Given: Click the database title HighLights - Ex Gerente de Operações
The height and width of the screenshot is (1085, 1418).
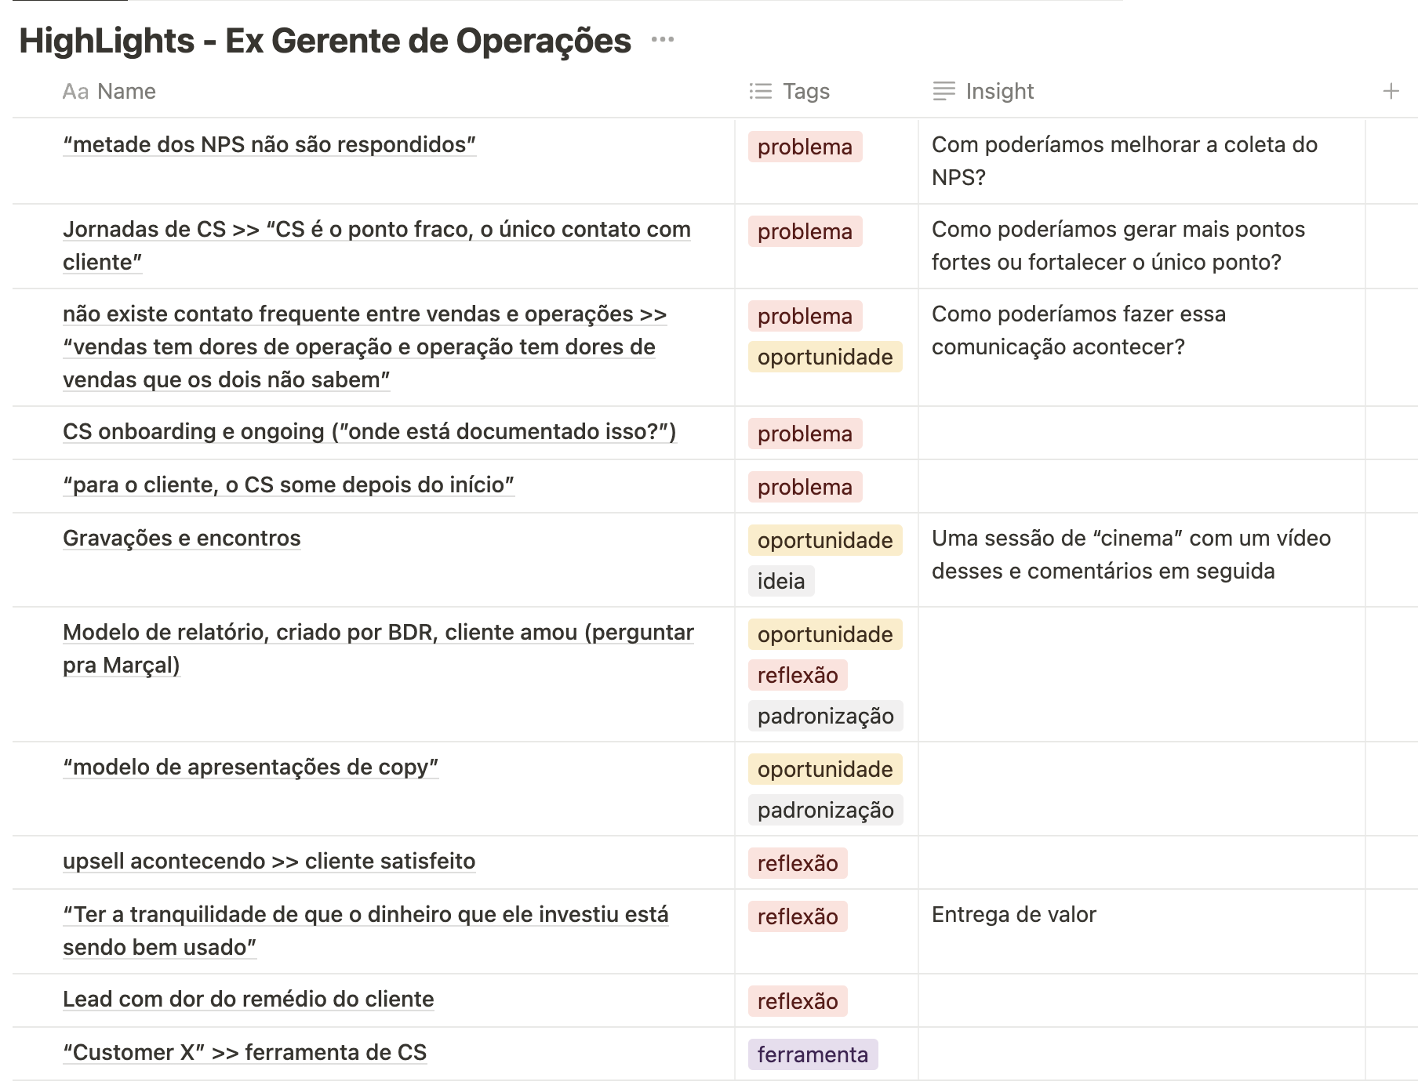Looking at the screenshot, I should [x=325, y=41].
